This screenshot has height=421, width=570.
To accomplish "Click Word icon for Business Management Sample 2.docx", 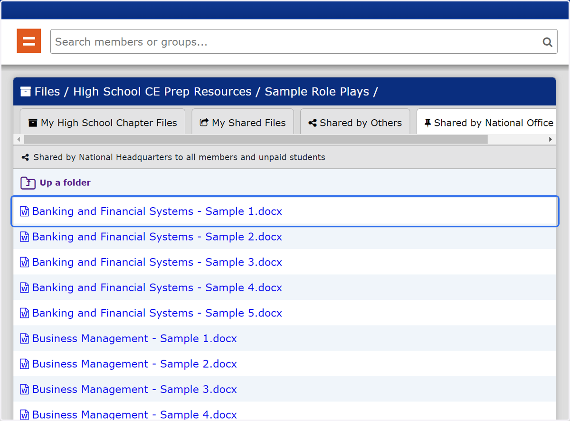I will pyautogui.click(x=24, y=364).
